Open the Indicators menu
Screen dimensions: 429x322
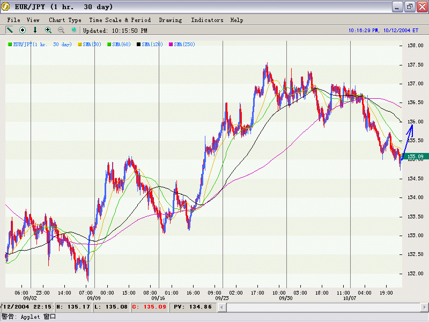(207, 20)
